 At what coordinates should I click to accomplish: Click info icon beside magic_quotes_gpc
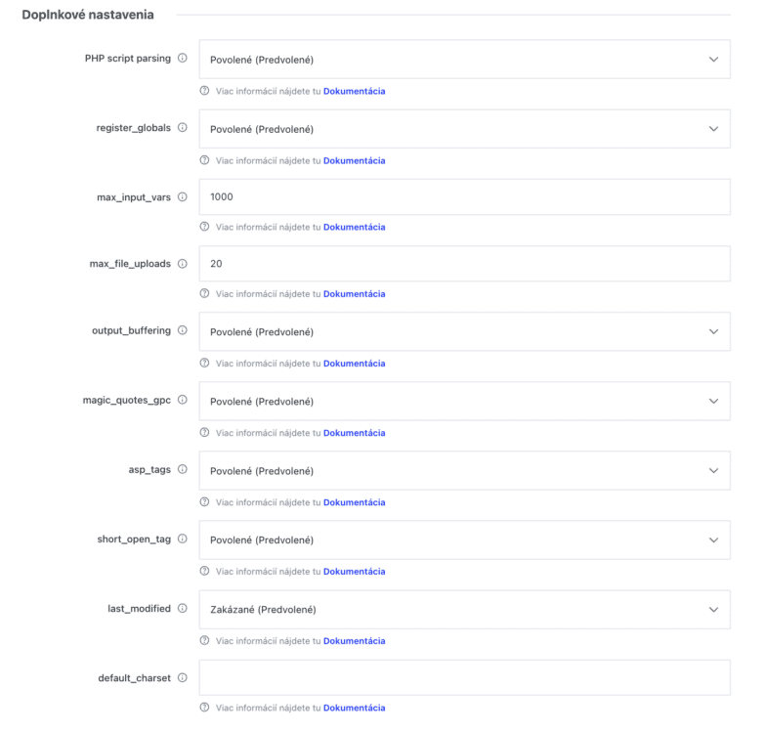coord(183,400)
